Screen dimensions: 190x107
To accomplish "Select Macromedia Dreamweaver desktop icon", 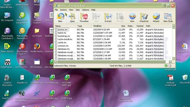I will [22, 18].
